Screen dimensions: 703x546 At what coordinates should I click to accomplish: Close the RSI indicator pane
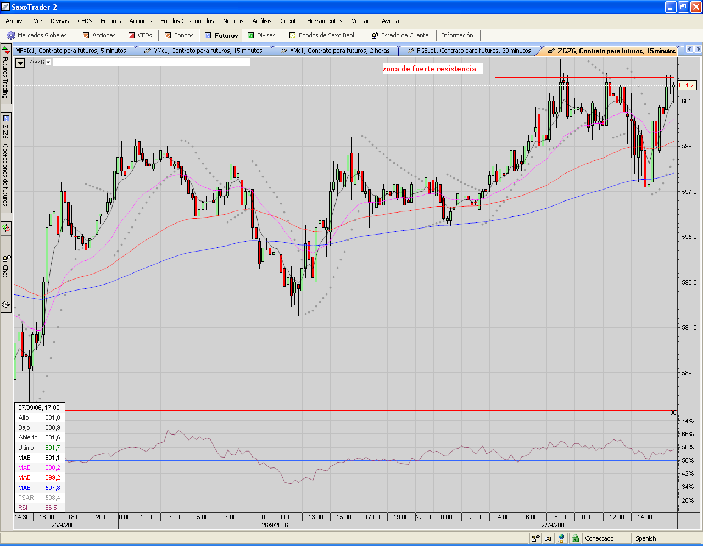point(673,413)
